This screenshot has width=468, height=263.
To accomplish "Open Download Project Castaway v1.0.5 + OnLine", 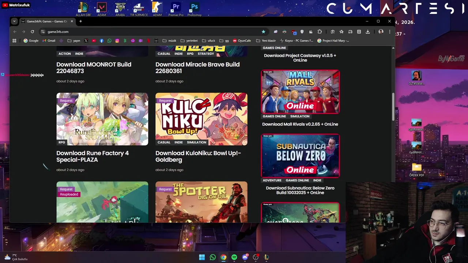I will tap(300, 58).
